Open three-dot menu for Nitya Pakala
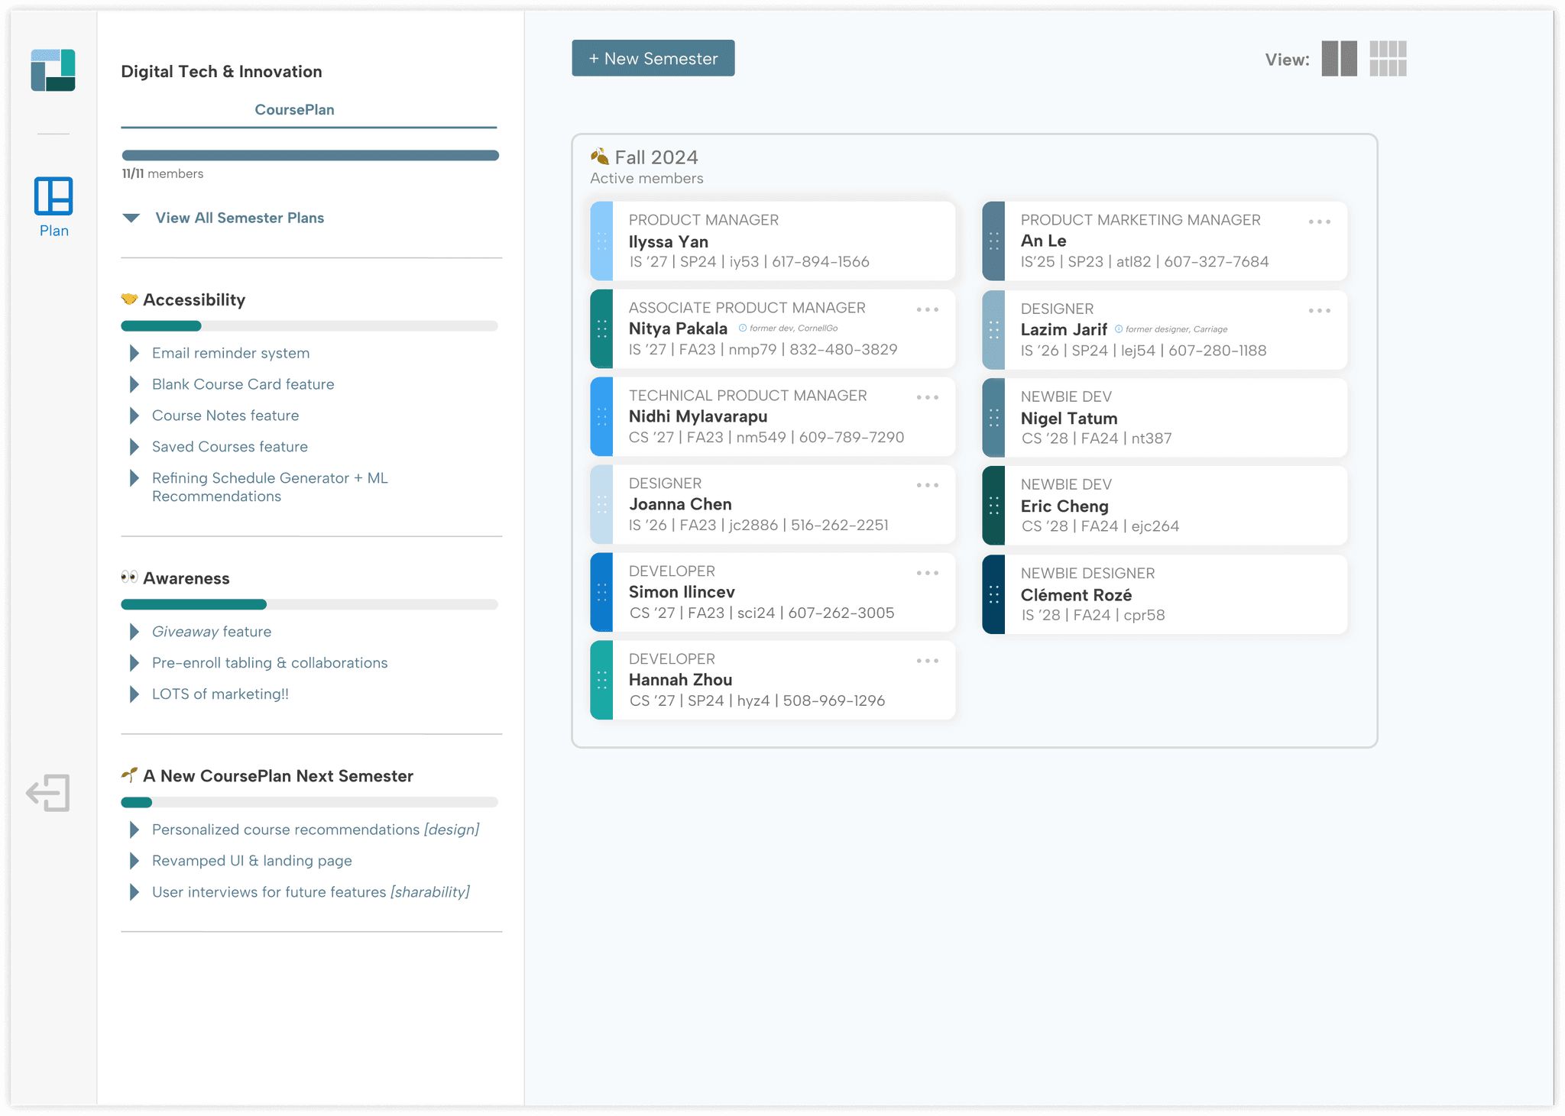This screenshot has height=1116, width=1565. pos(927,310)
